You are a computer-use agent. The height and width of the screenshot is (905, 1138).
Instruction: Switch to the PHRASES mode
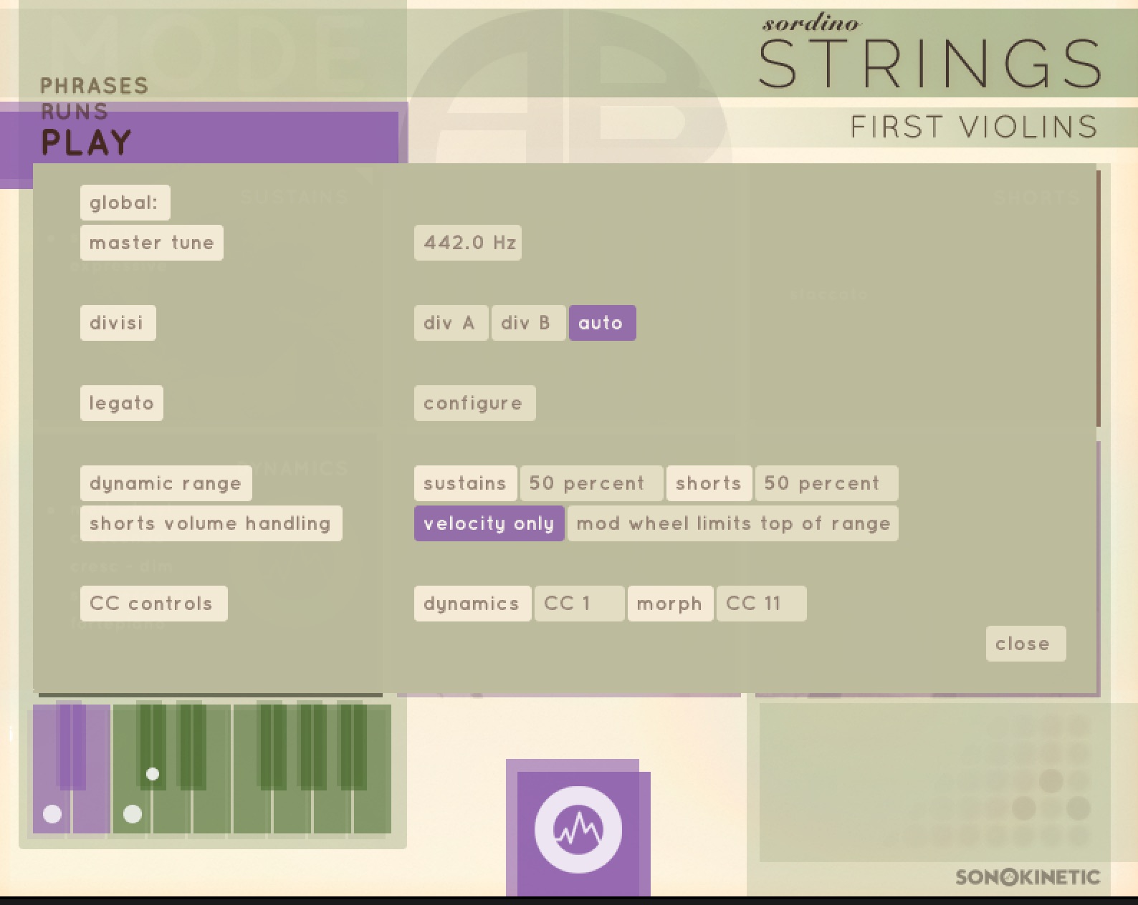(94, 86)
